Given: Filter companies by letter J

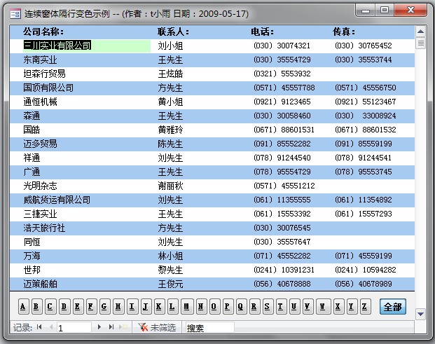Looking at the screenshot, I should [x=146, y=307].
